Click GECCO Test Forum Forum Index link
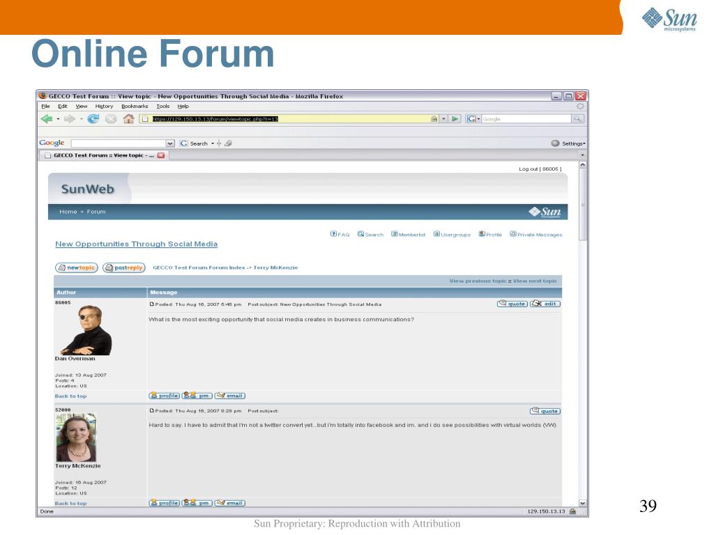The width and height of the screenshot is (714, 535). [199, 267]
